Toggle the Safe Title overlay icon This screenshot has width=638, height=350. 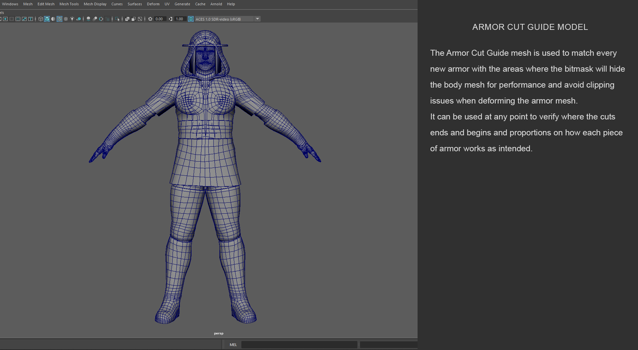(x=31, y=19)
